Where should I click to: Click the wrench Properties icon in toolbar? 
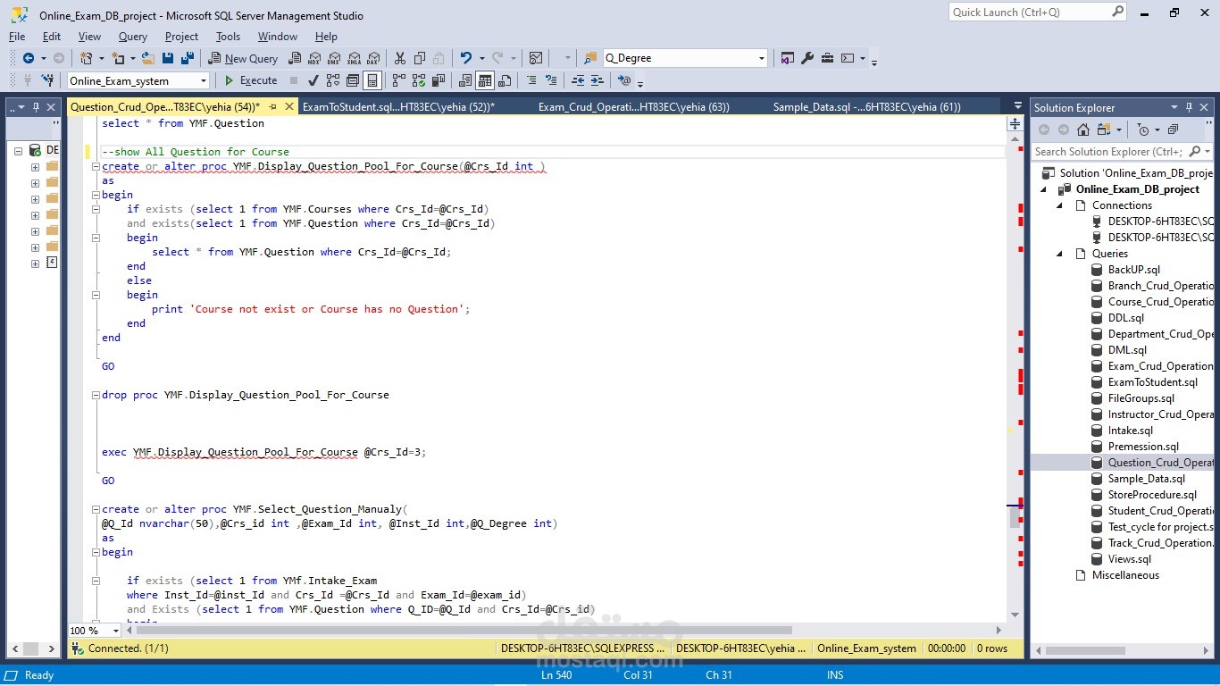(807, 58)
